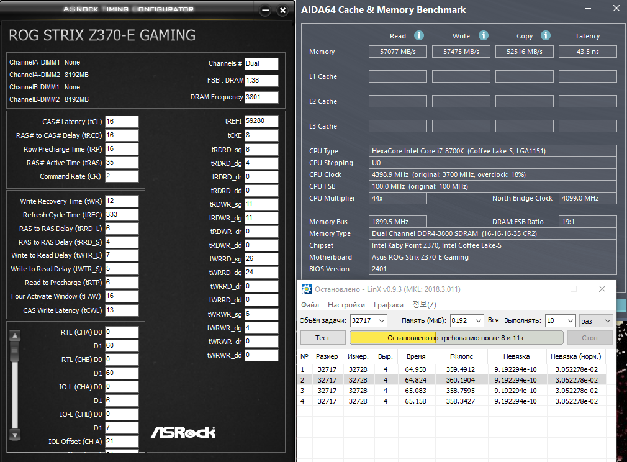Click the tWR field showing 12

point(122,201)
